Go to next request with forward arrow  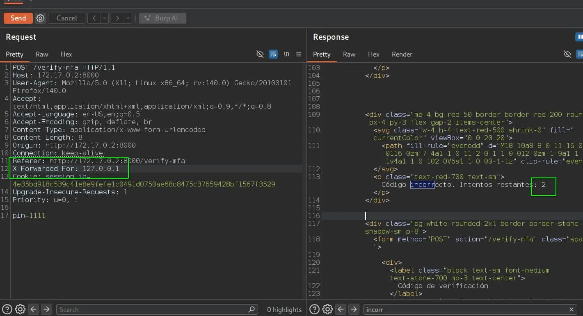point(118,18)
